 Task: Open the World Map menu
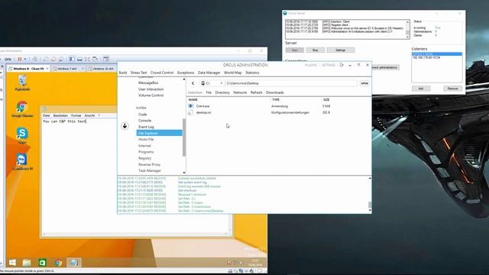tap(232, 73)
